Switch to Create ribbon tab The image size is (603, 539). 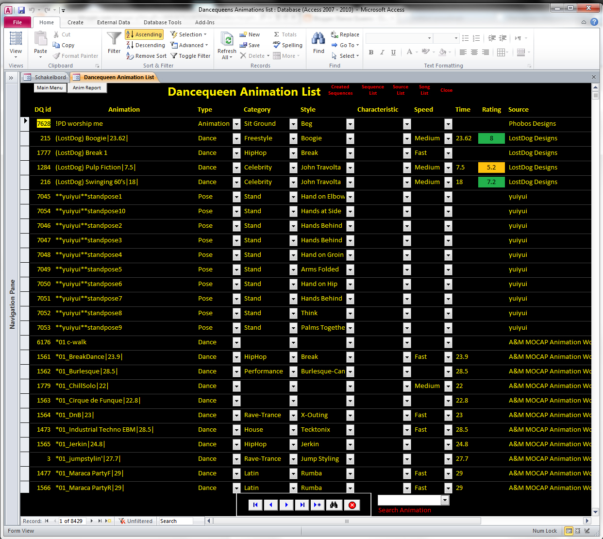75,22
